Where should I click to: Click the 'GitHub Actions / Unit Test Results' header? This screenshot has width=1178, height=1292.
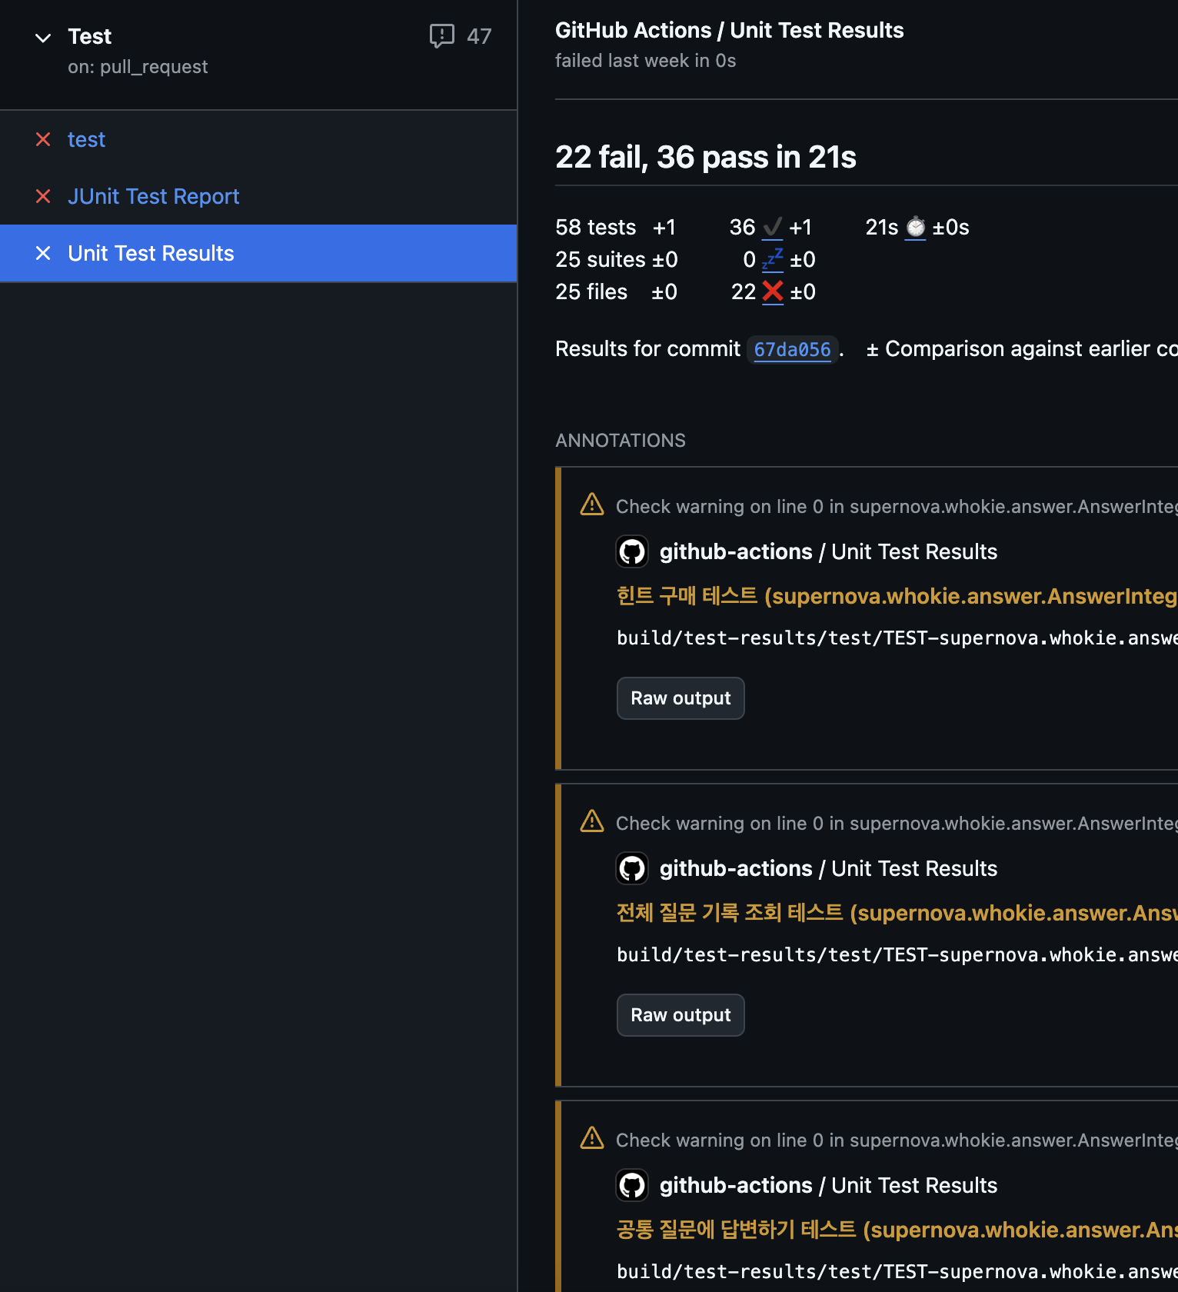tap(729, 30)
